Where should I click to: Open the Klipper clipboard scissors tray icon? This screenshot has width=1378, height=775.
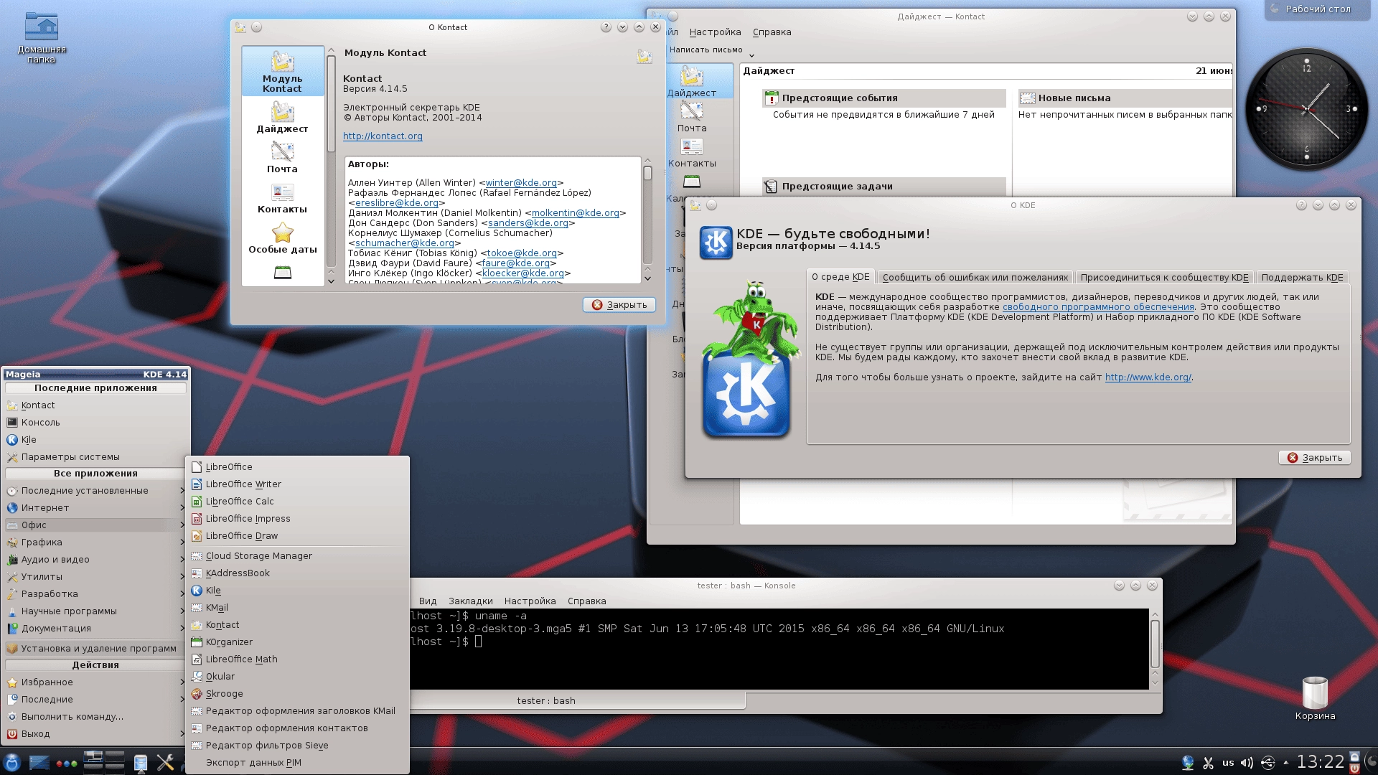coord(1208,763)
